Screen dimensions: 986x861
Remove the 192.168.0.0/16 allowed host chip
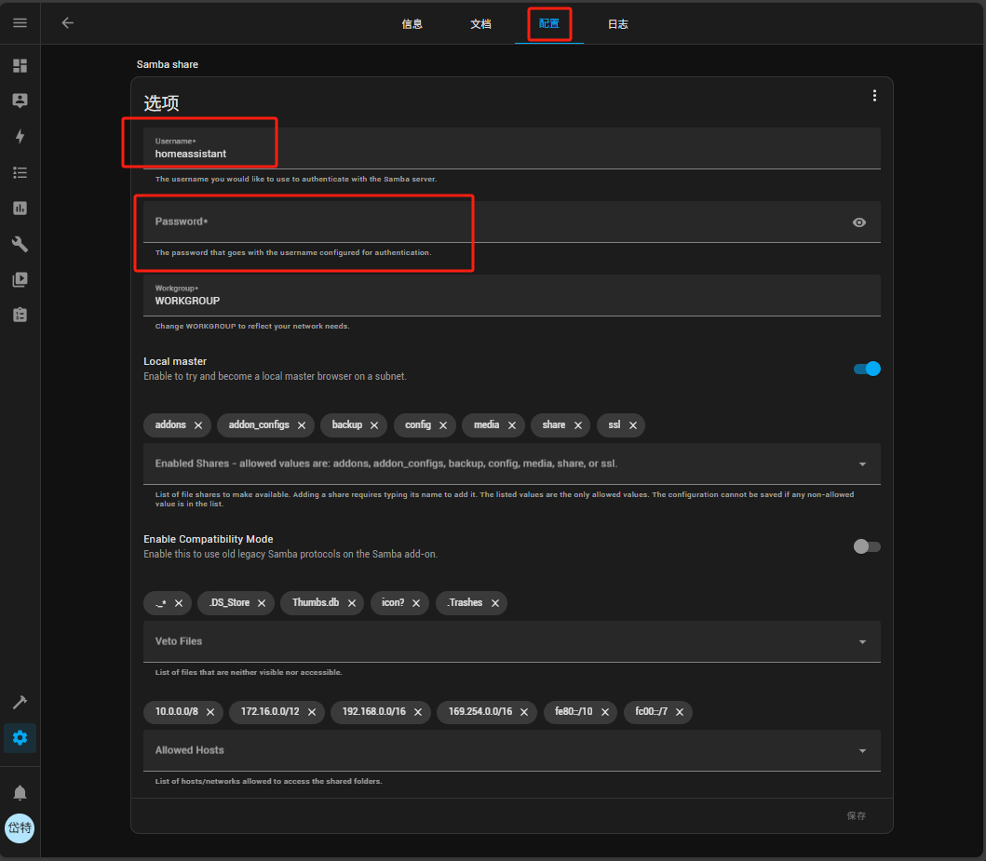pos(418,713)
